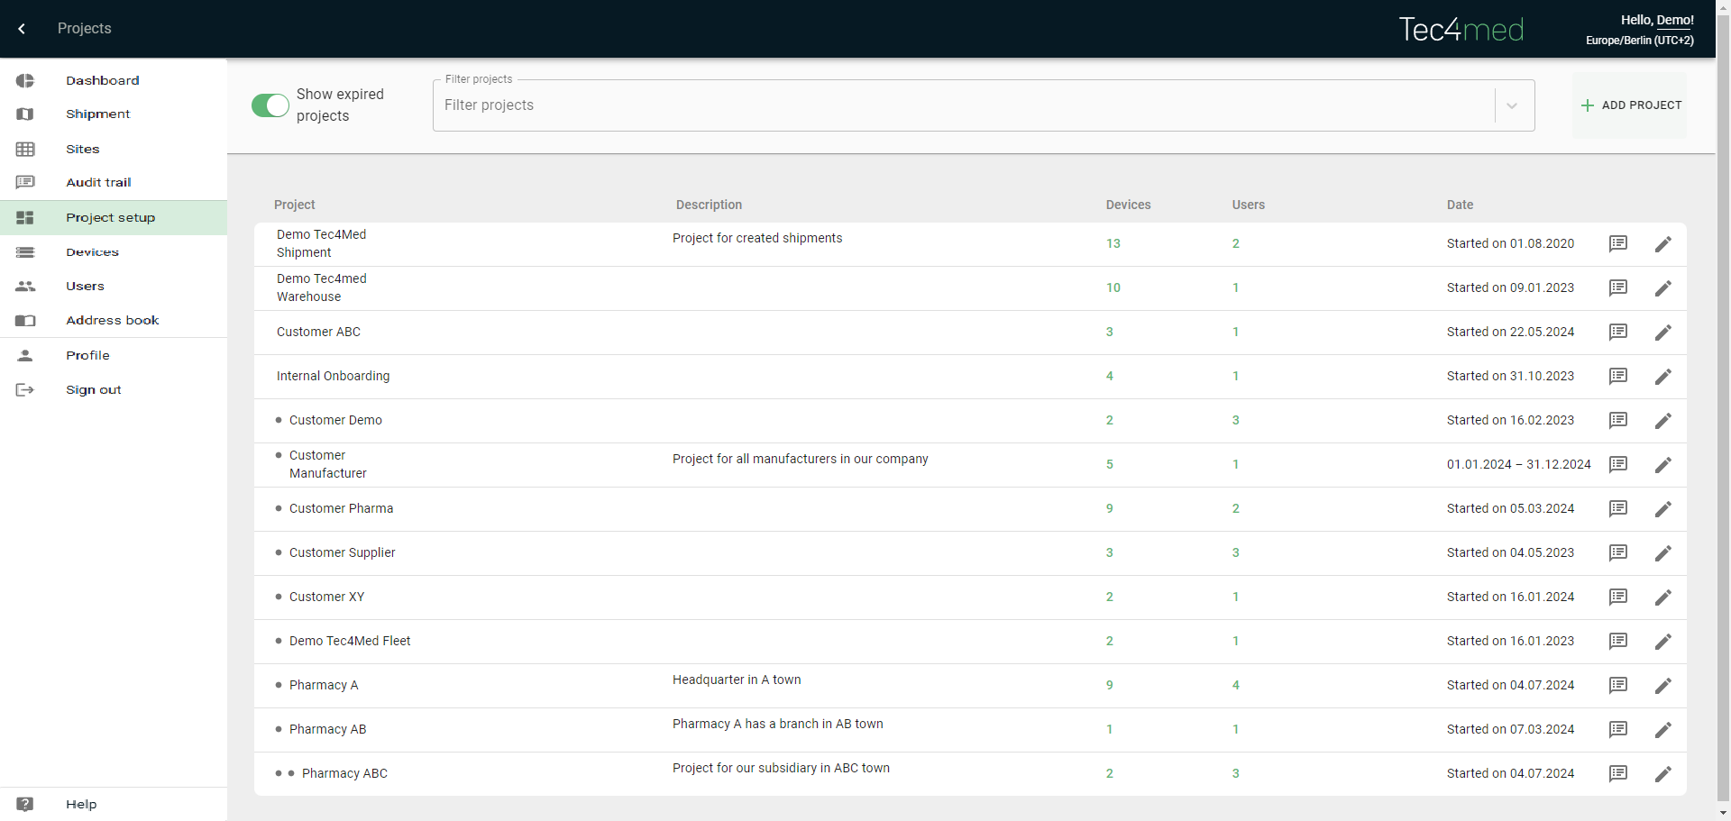Open notes for Internal Onboarding project

[x=1618, y=376]
